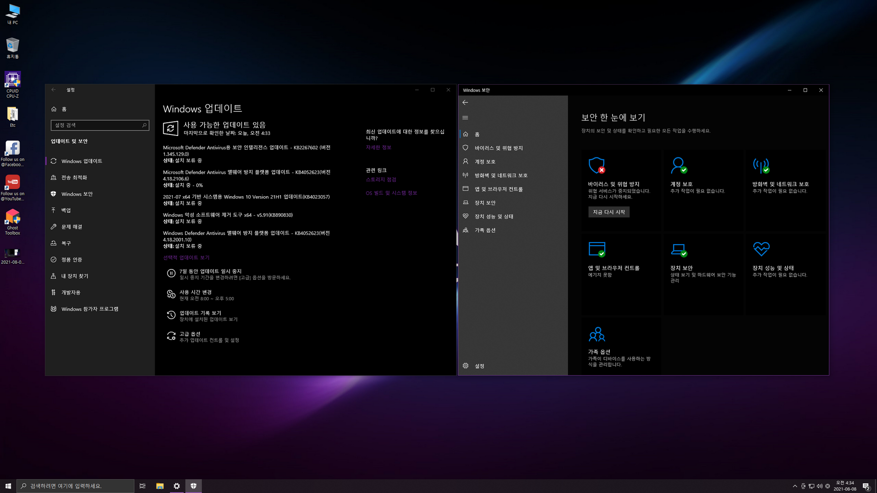Focus the 설정 검색 input field
Viewport: 877px width, 493px height.
click(100, 125)
